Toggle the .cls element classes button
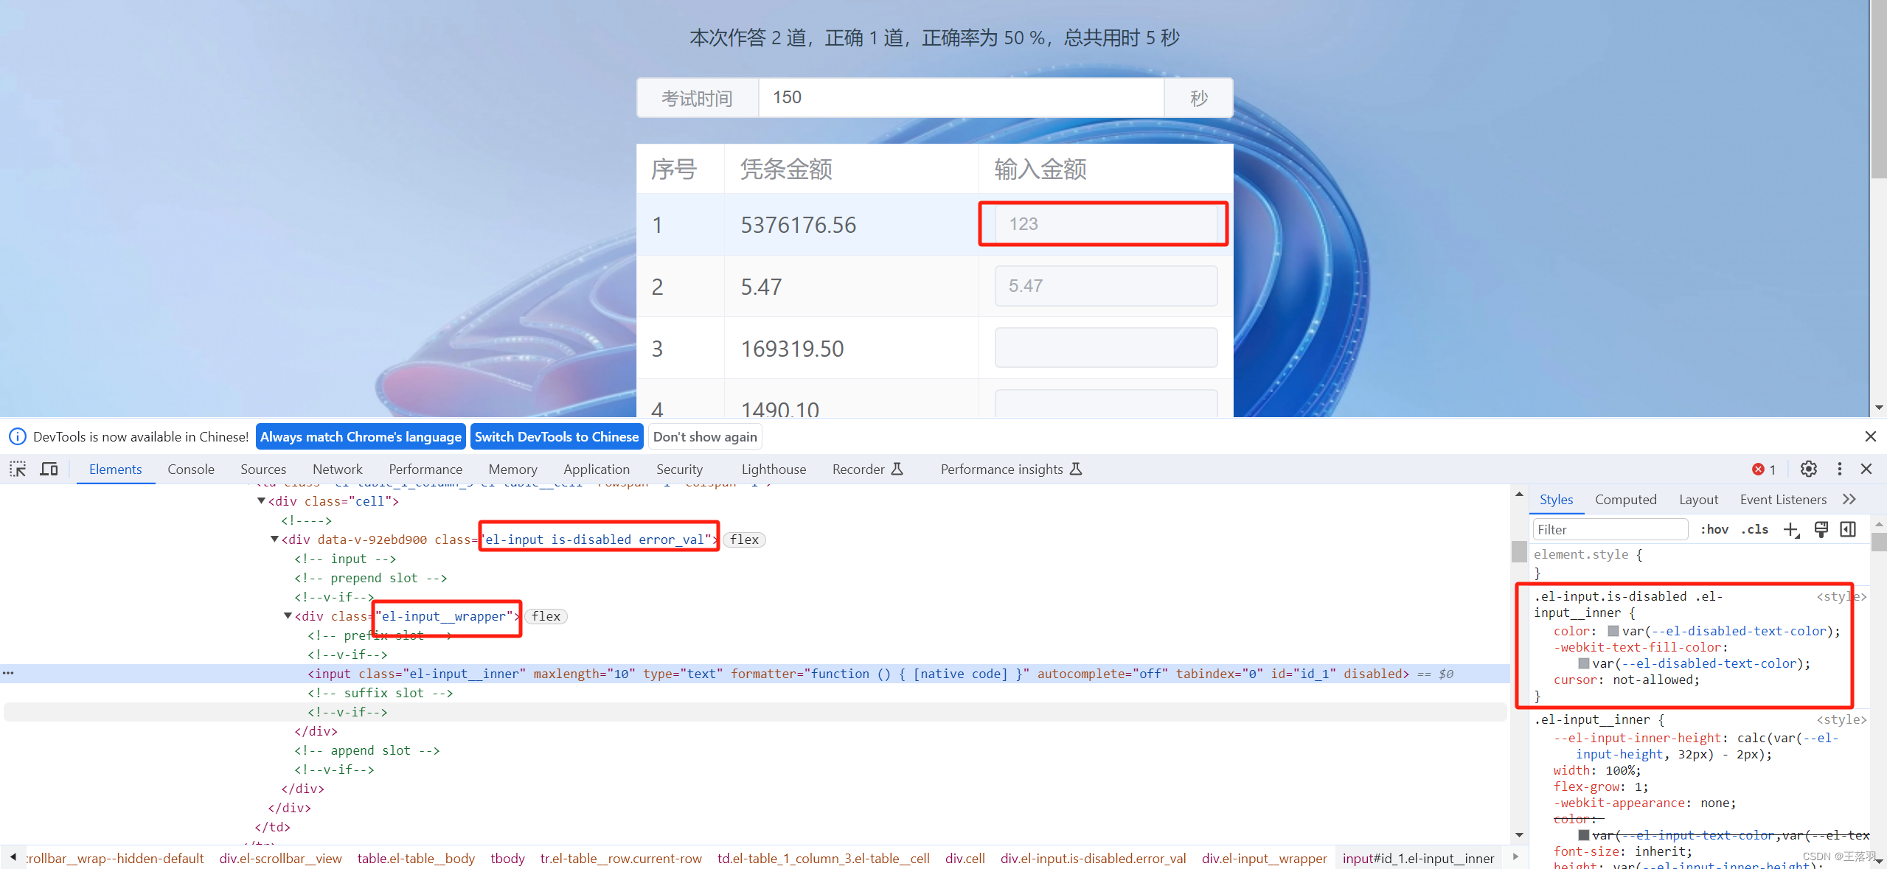 [x=1754, y=529]
